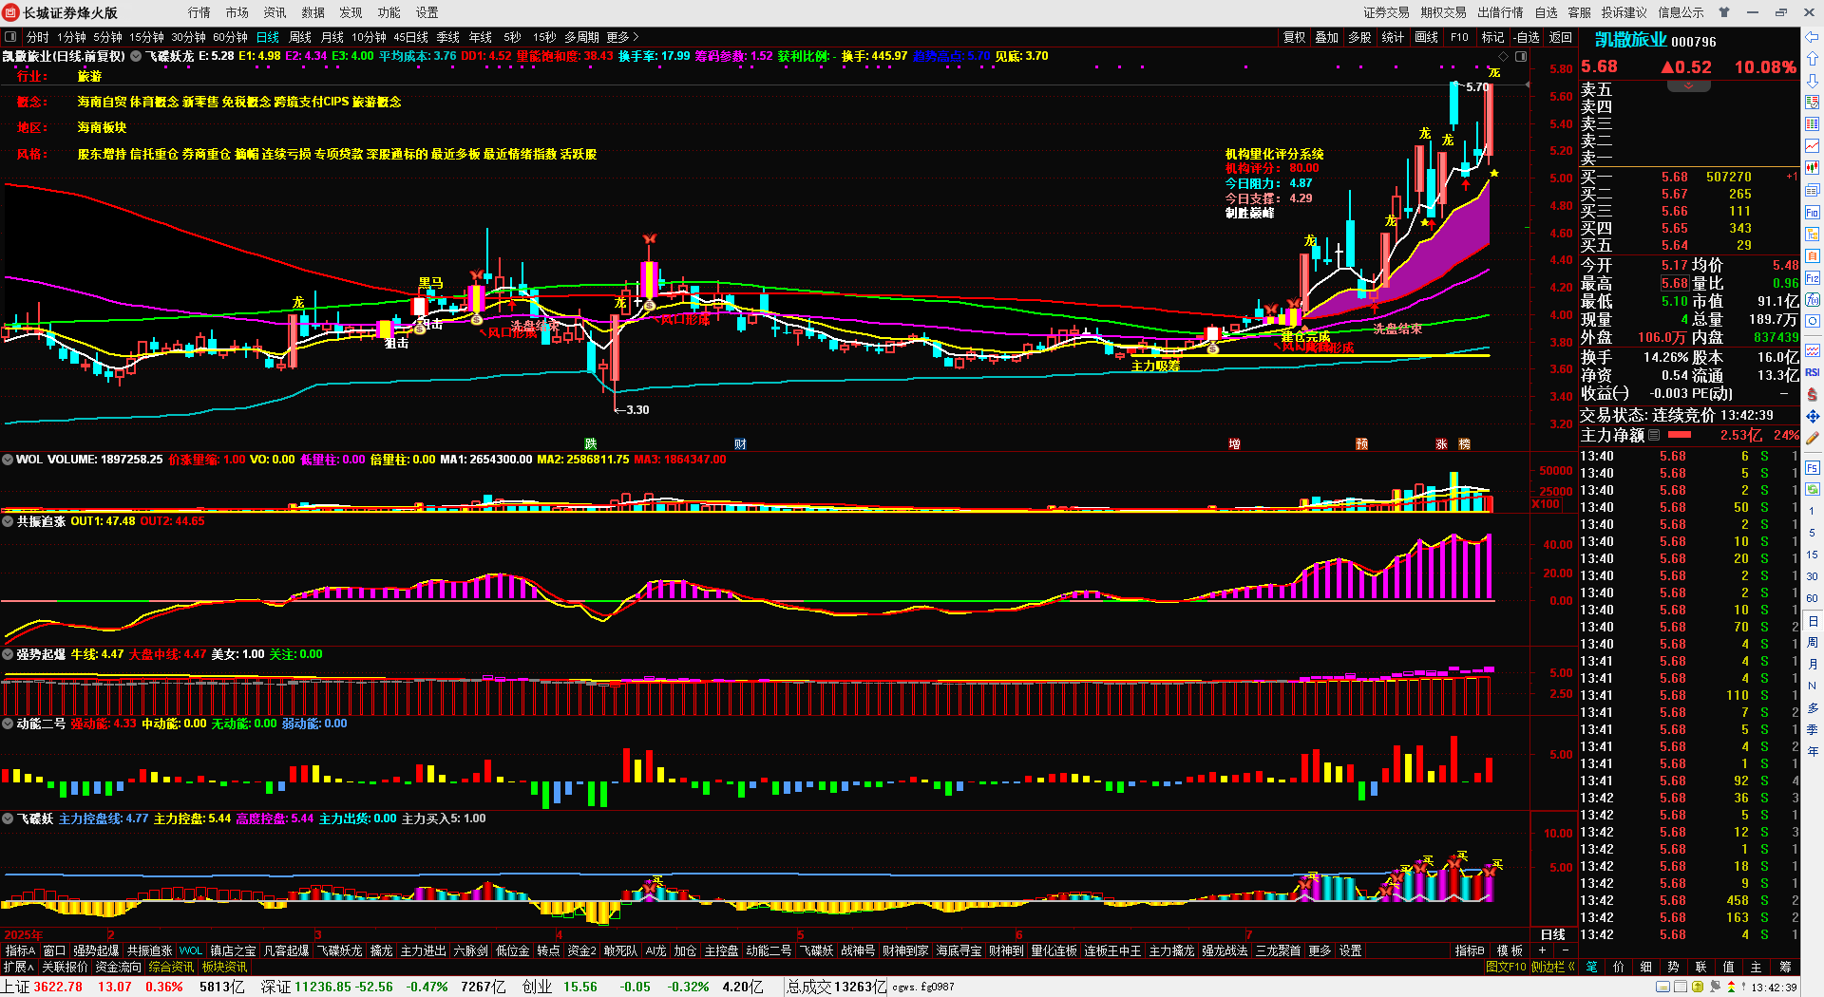Screen dimensions: 1824x997
Task: Open the news window icon in sidebar
Action: click(x=1813, y=190)
